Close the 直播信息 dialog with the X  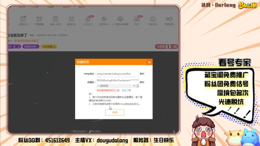tap(149, 62)
